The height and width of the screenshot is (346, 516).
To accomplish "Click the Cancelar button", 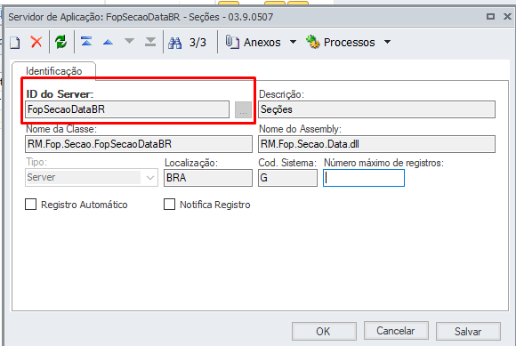I will click(x=396, y=331).
